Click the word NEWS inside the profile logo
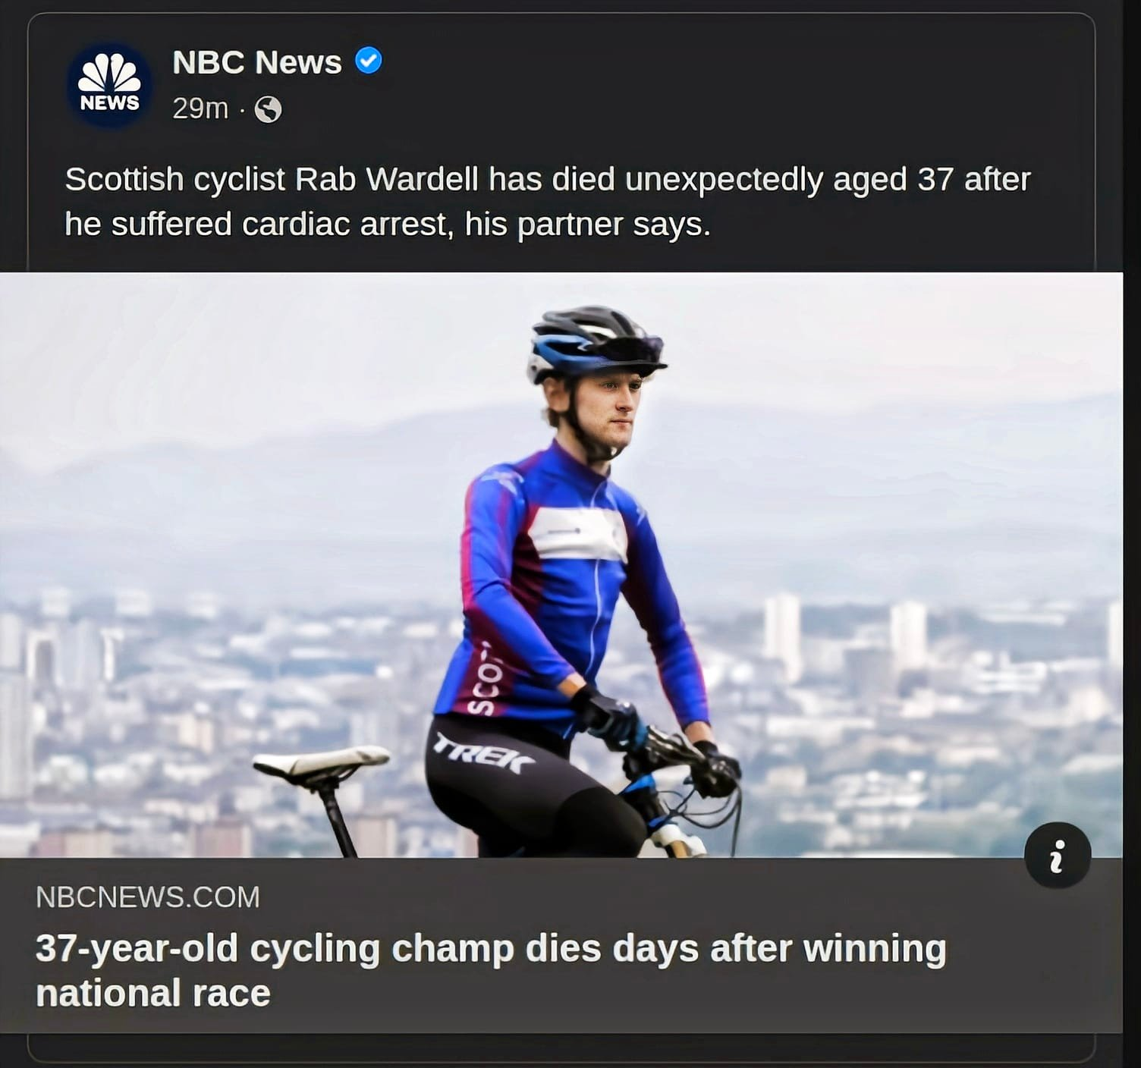 [x=109, y=103]
